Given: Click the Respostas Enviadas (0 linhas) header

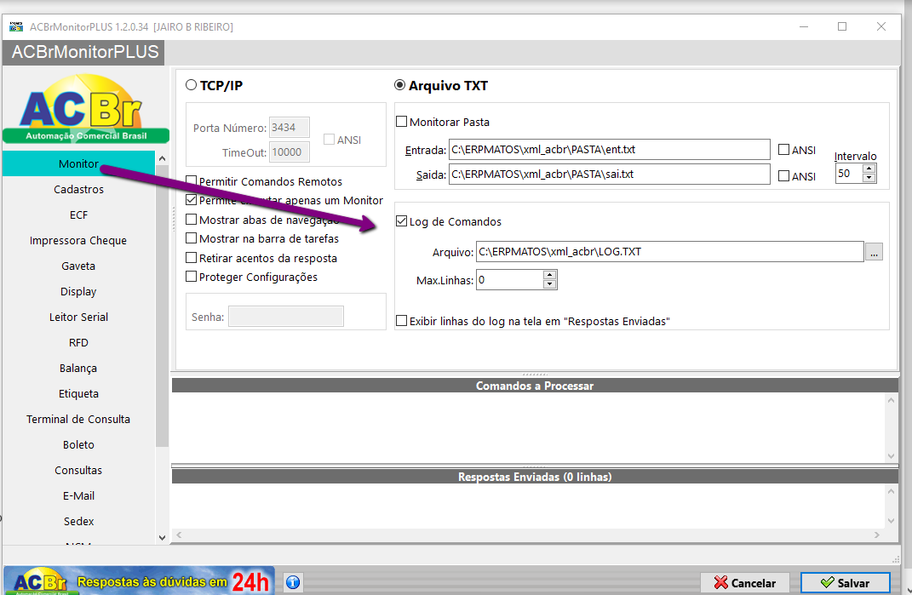Looking at the screenshot, I should point(535,477).
